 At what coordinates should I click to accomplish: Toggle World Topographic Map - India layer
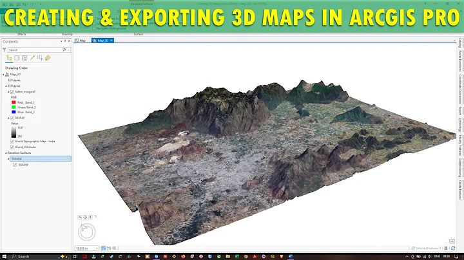pyautogui.click(x=12, y=142)
